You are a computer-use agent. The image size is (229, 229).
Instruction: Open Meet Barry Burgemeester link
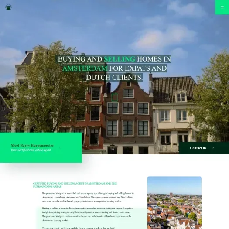click(41, 147)
